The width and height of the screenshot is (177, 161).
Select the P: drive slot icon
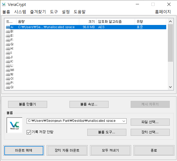point(8,83)
